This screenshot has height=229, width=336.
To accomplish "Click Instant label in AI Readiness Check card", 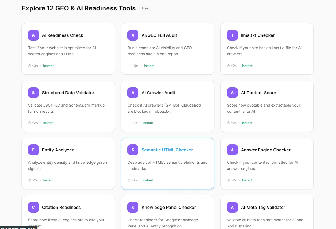I will pos(48,66).
